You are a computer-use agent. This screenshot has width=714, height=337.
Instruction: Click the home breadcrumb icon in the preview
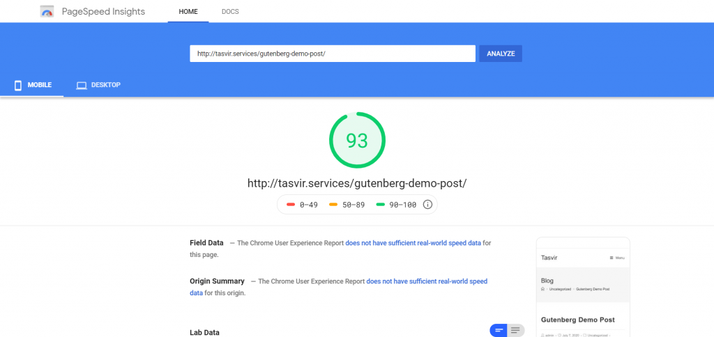pyautogui.click(x=542, y=289)
